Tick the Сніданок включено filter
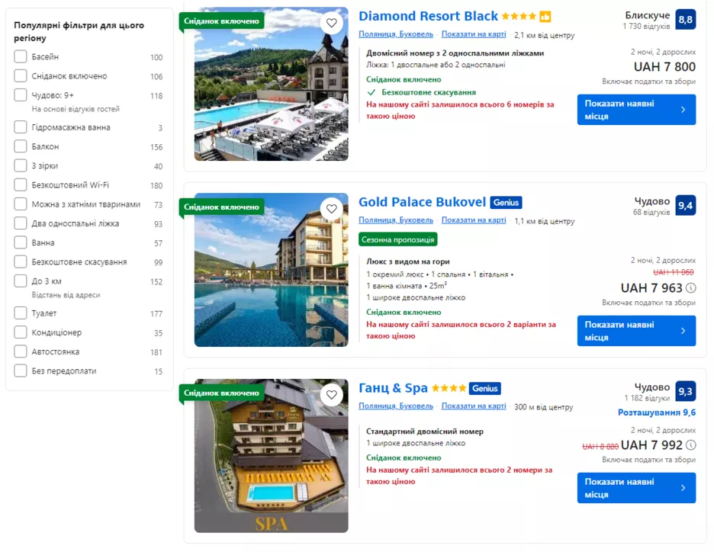 click(21, 75)
